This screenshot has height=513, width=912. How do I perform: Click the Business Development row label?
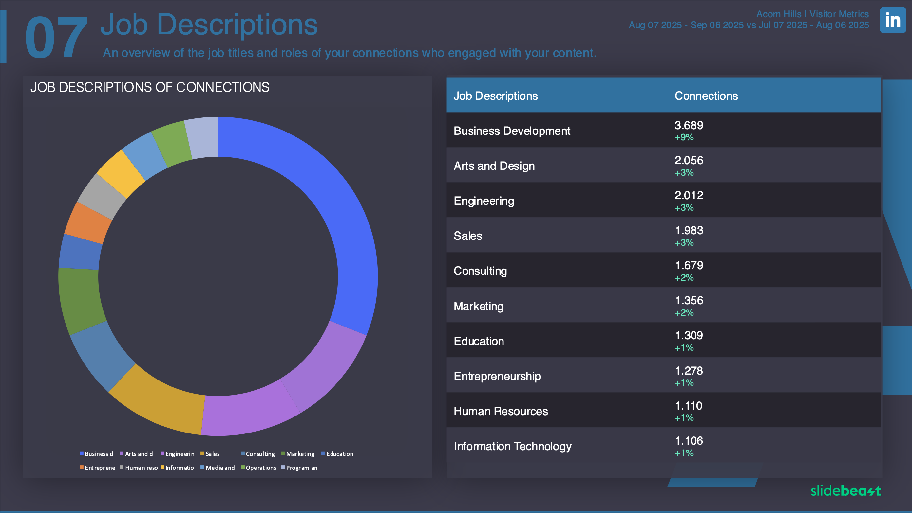coord(512,131)
